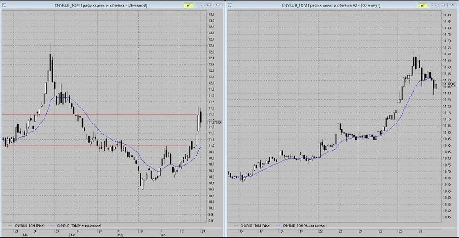Click 'CNYRUB_TOM [Price]' legend in daily chart
The width and height of the screenshot is (459, 238).
29,226
